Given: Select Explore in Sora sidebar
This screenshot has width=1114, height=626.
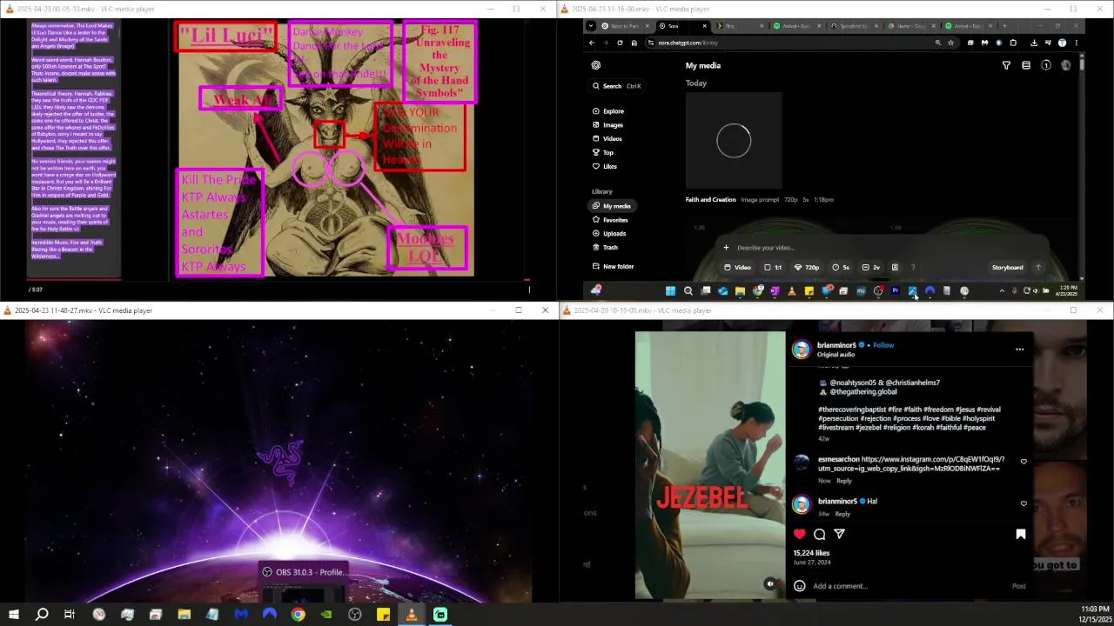Looking at the screenshot, I should (607, 111).
